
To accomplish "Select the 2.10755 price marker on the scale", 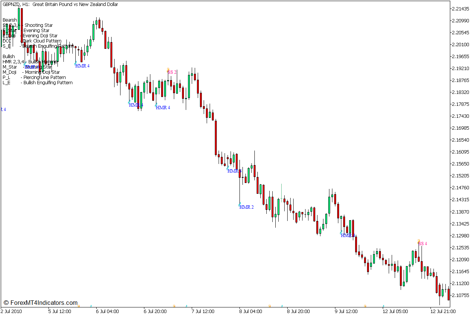I will (x=460, y=294).
